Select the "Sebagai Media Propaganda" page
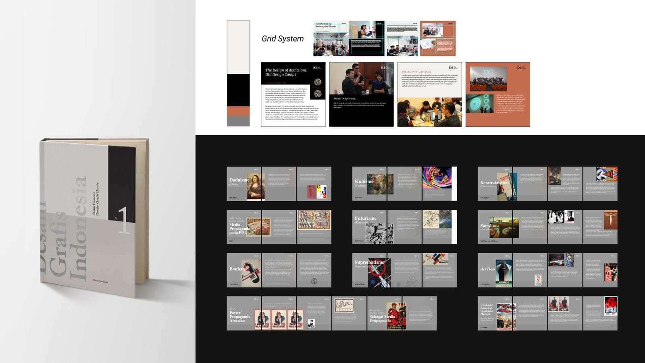This screenshot has width=645, height=363. pos(384,313)
